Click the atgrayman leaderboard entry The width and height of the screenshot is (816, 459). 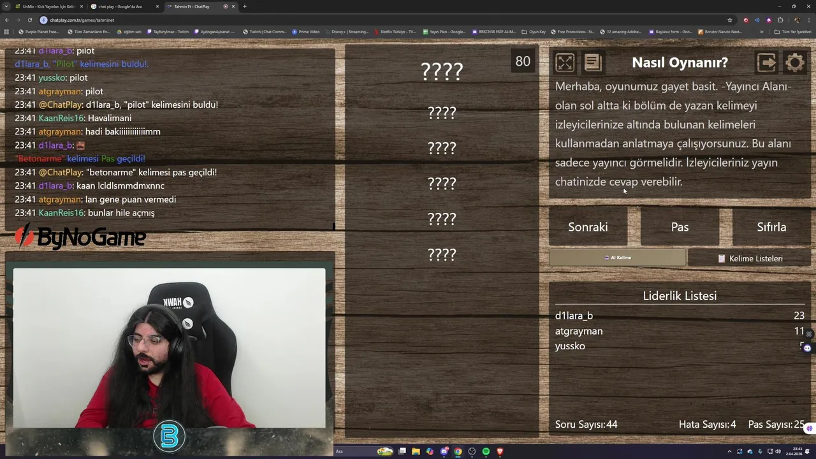[x=680, y=331]
